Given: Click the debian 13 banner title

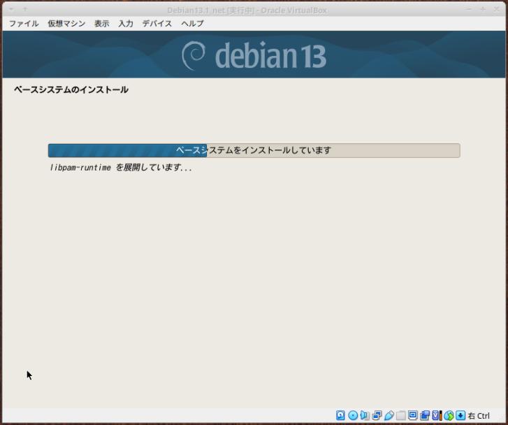Looking at the screenshot, I should [x=270, y=56].
